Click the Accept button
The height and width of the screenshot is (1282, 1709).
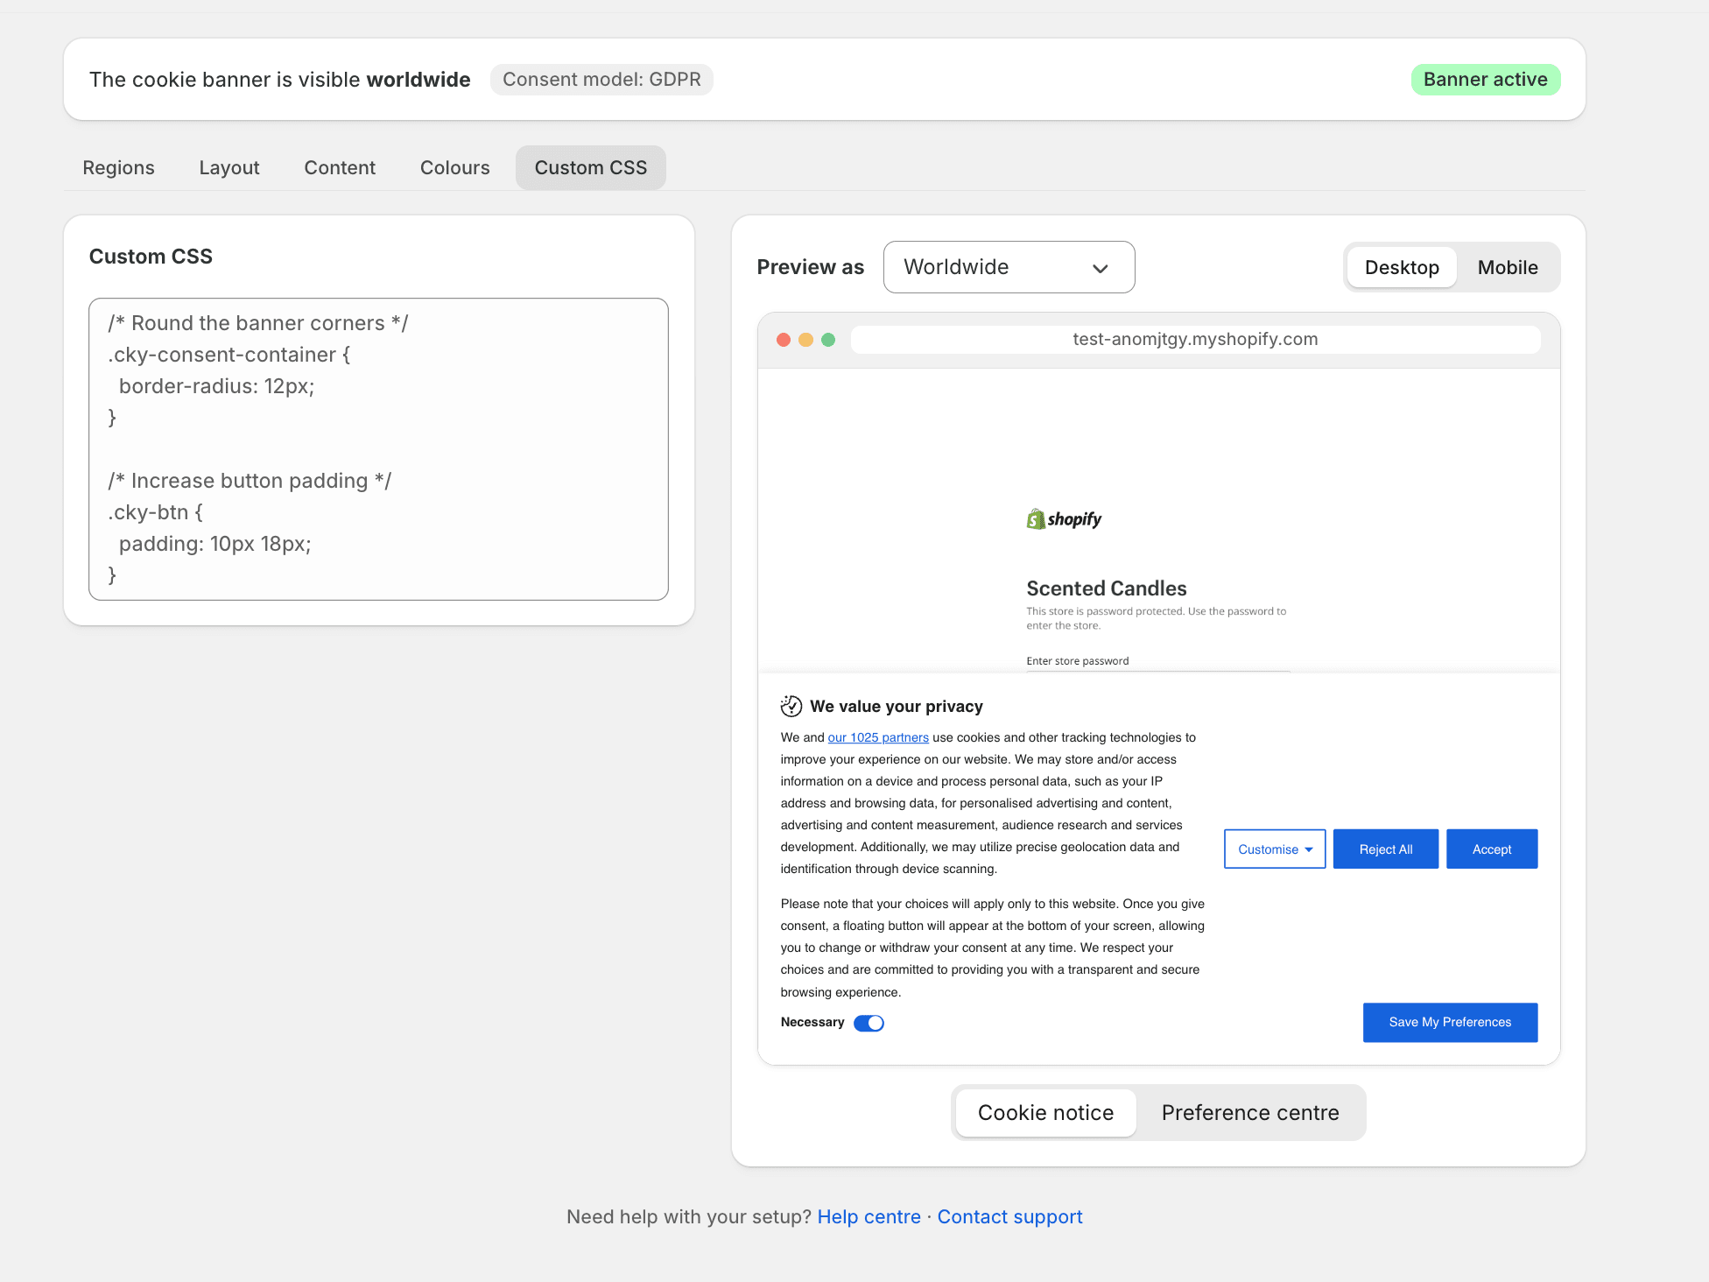tap(1492, 849)
